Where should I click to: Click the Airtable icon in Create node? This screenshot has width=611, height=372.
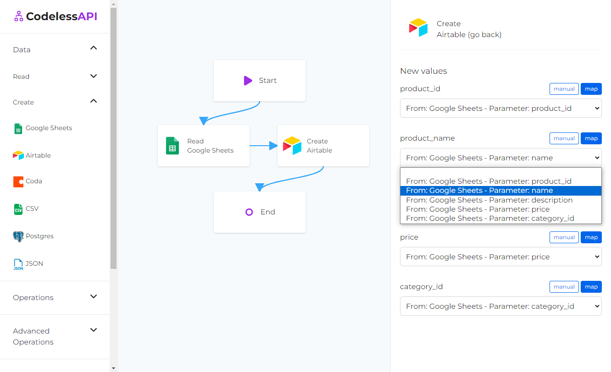[x=292, y=146]
